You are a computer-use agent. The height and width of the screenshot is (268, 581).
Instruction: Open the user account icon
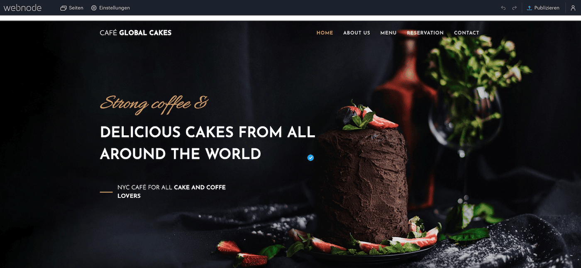pyautogui.click(x=573, y=8)
